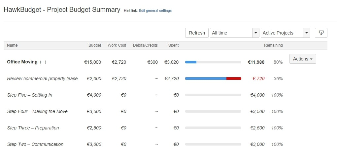The width and height of the screenshot is (337, 160).
Task: Click the €3,020 spent value
Action: [x=172, y=62]
